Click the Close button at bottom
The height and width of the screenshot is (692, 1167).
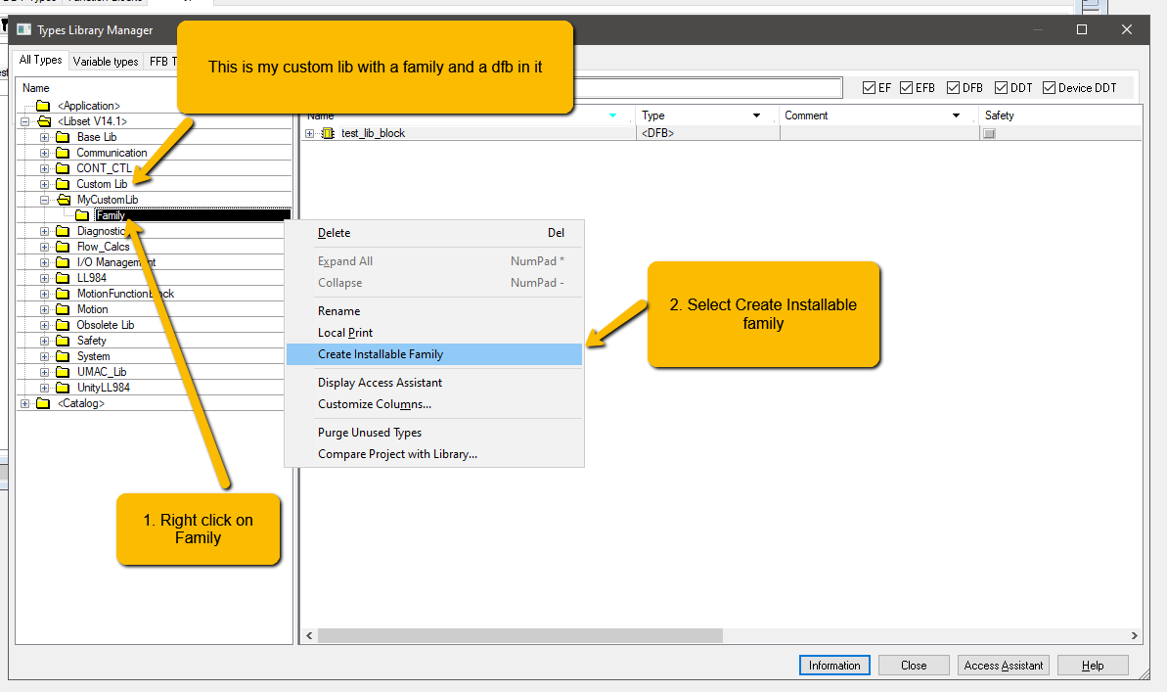(914, 666)
